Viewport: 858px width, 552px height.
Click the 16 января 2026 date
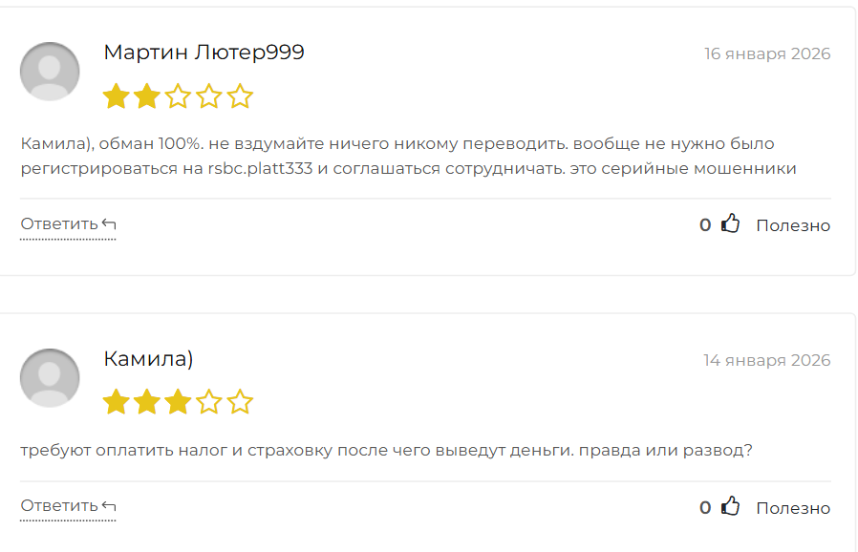coord(767,53)
